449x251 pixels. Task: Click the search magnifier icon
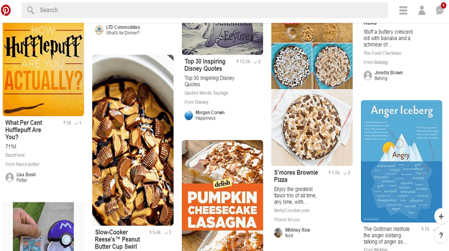pos(31,10)
